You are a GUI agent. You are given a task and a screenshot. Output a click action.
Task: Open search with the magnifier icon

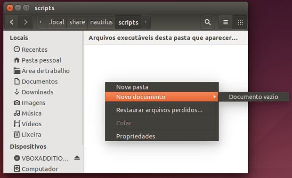[x=208, y=22]
